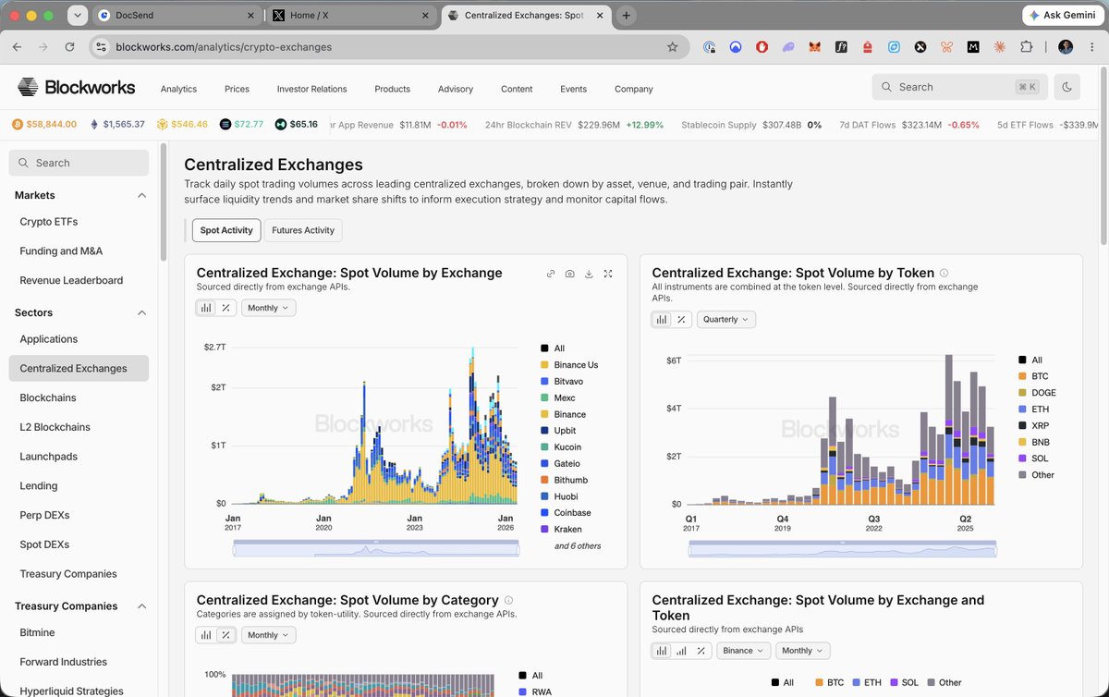Collapse the Sectors sidebar section

[141, 312]
